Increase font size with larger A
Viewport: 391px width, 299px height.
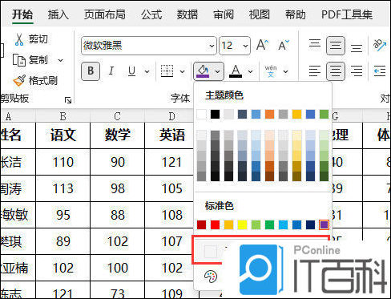(262, 46)
